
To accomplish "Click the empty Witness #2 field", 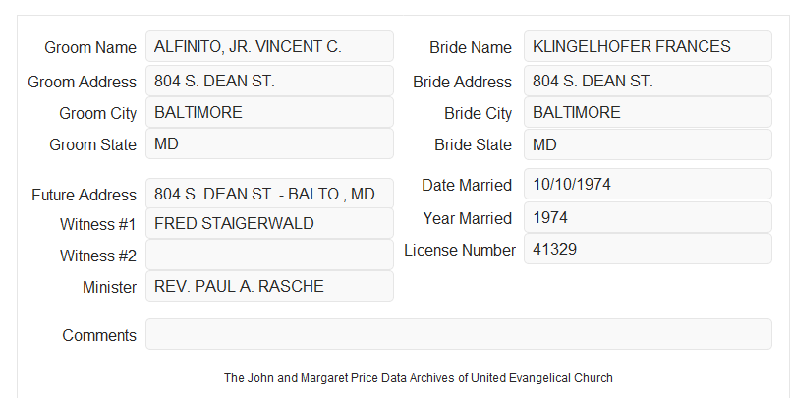I will 269,255.
